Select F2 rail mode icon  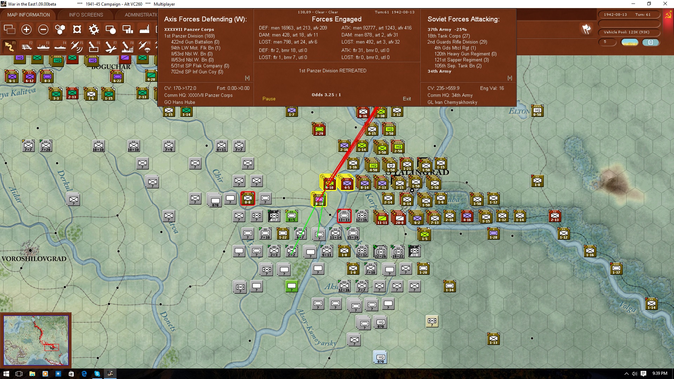[x=26, y=47]
